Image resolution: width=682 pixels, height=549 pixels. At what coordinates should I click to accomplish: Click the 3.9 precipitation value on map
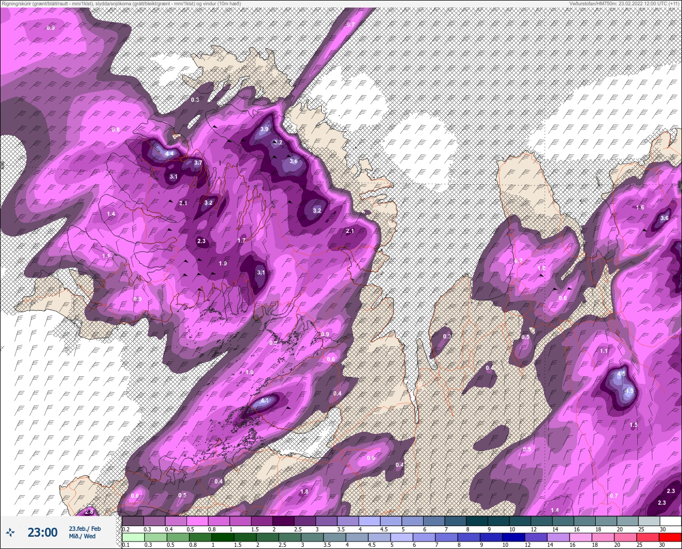point(264,129)
